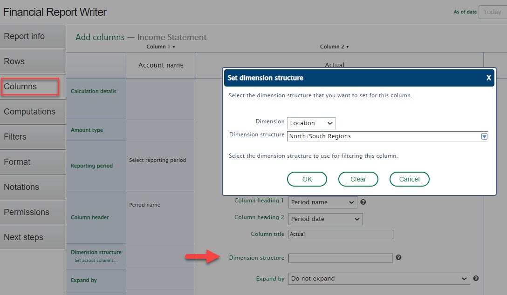This screenshot has width=507, height=295.
Task: Click the help icon beside Expand by
Action: coord(476,278)
